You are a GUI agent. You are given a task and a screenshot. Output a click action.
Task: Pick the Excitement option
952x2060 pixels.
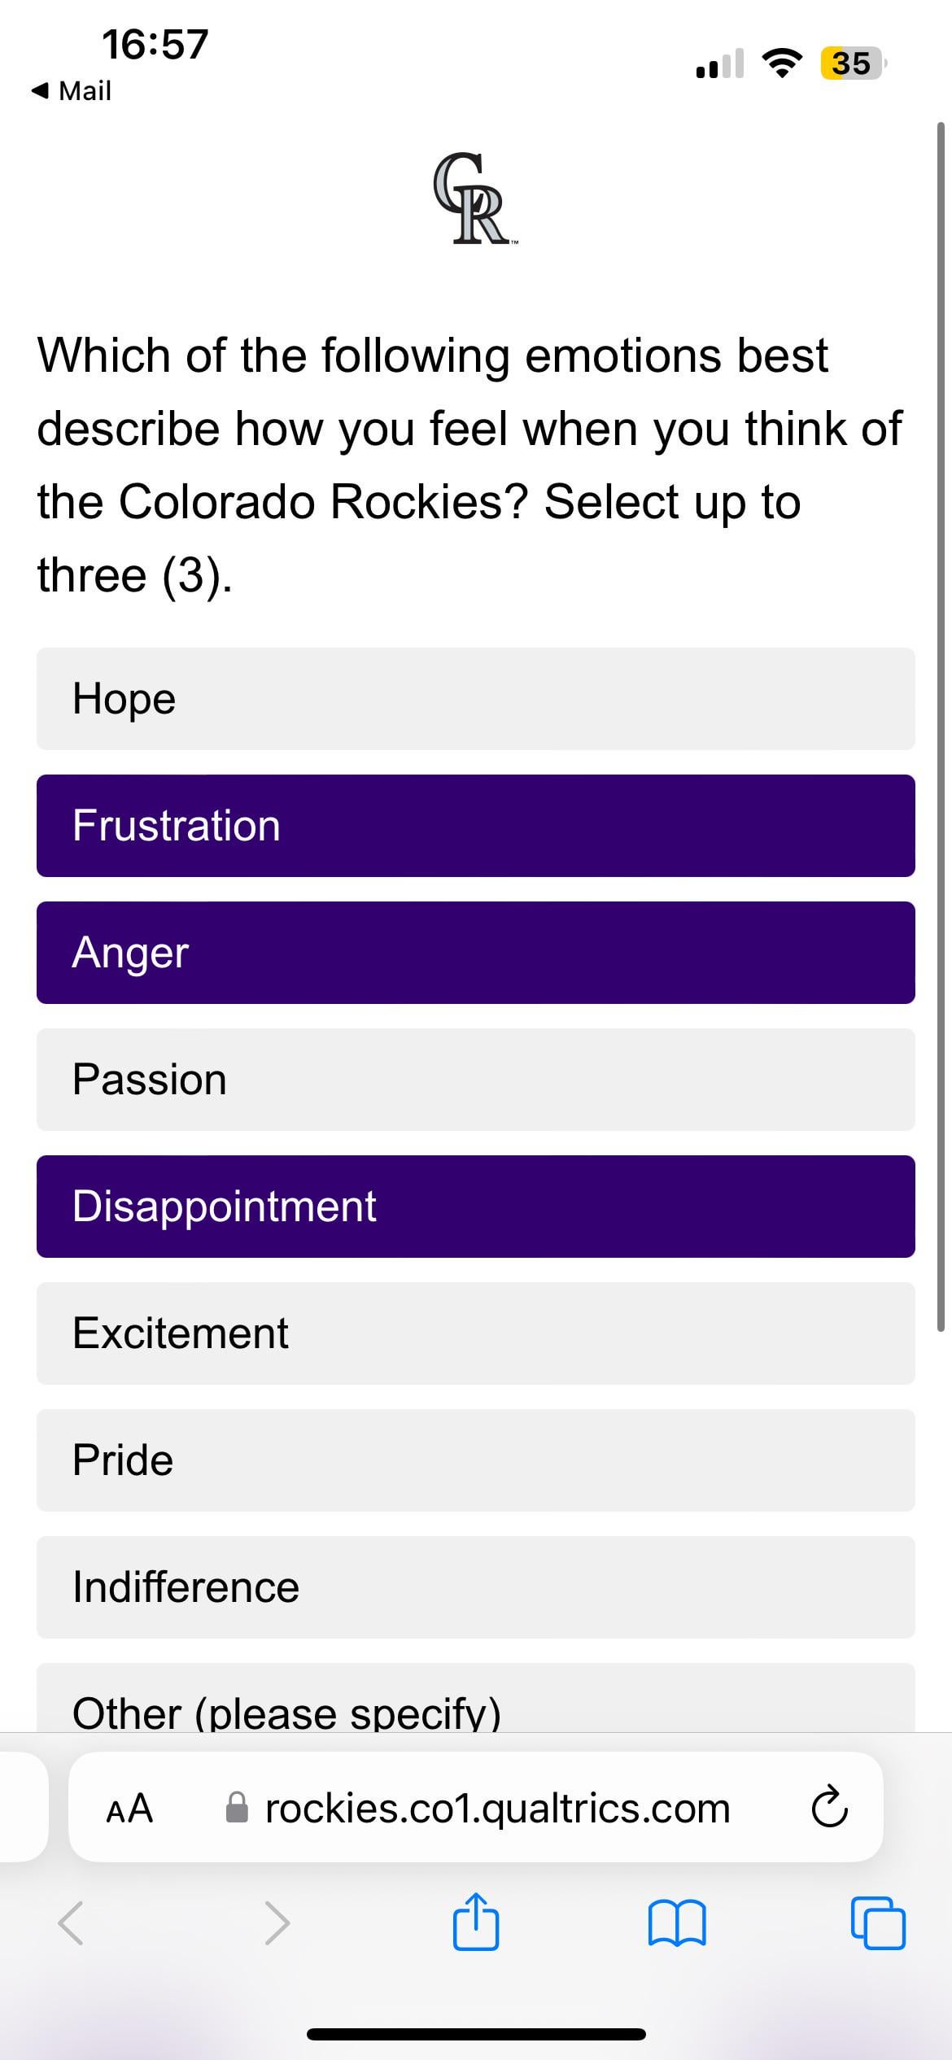click(x=475, y=1333)
